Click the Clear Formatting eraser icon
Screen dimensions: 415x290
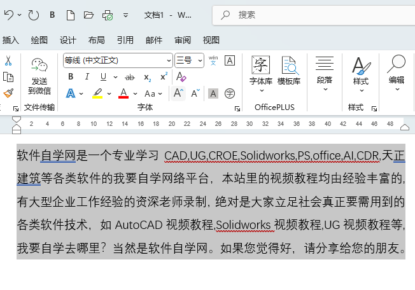pyautogui.click(x=181, y=77)
